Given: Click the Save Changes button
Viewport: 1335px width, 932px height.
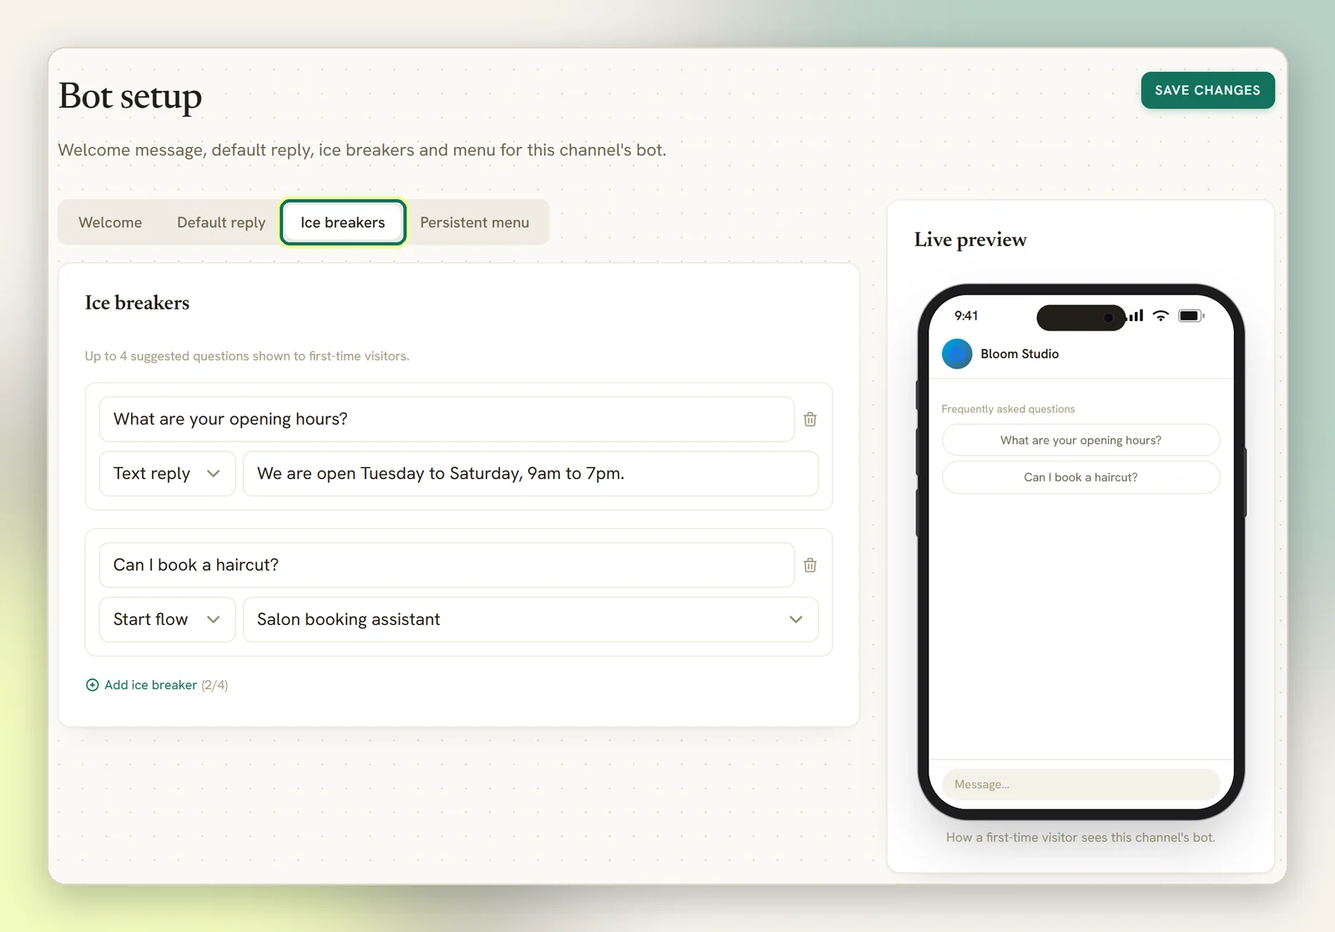Looking at the screenshot, I should 1207,90.
